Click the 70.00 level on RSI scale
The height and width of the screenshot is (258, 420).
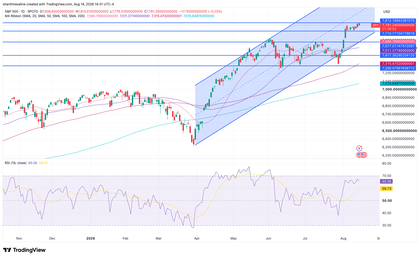(387, 176)
